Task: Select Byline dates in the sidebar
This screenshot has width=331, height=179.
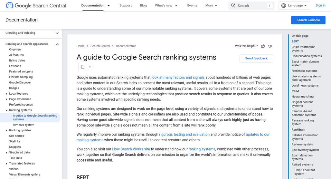Action: (x=17, y=61)
